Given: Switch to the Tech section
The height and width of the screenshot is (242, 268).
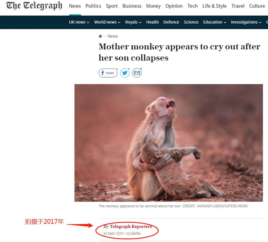Looking at the screenshot, I should (x=193, y=6).
